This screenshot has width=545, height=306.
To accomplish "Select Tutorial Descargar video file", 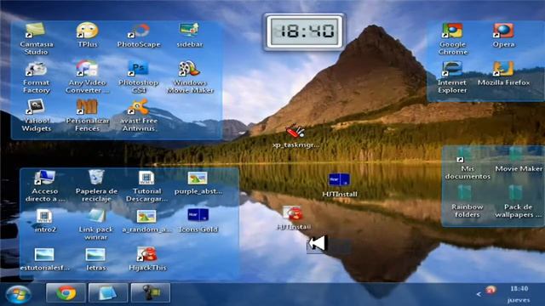I will (146, 186).
